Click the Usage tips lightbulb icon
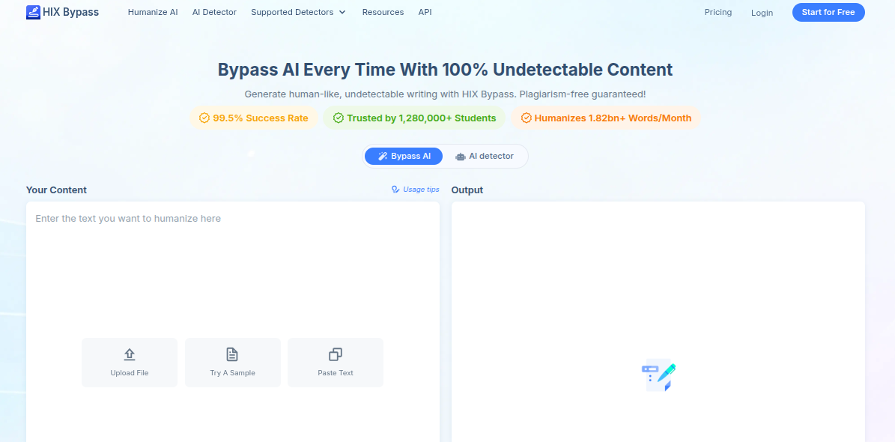The image size is (895, 442). click(x=395, y=190)
